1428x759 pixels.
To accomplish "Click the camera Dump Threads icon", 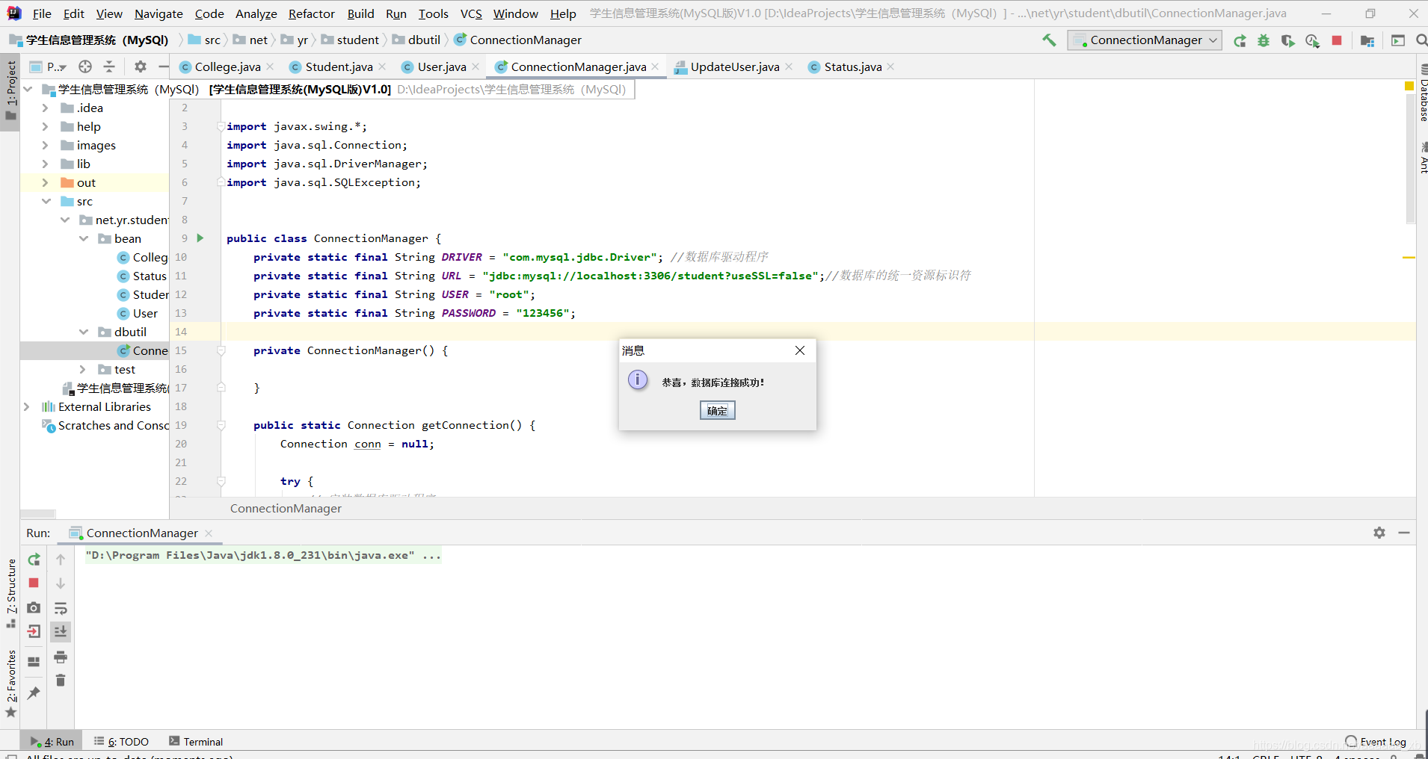I will 34,607.
